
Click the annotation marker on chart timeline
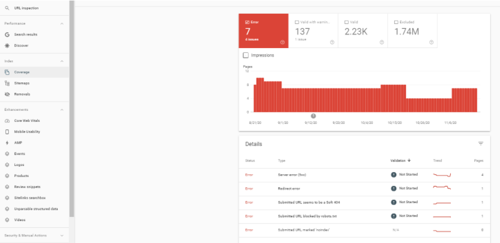(x=313, y=116)
